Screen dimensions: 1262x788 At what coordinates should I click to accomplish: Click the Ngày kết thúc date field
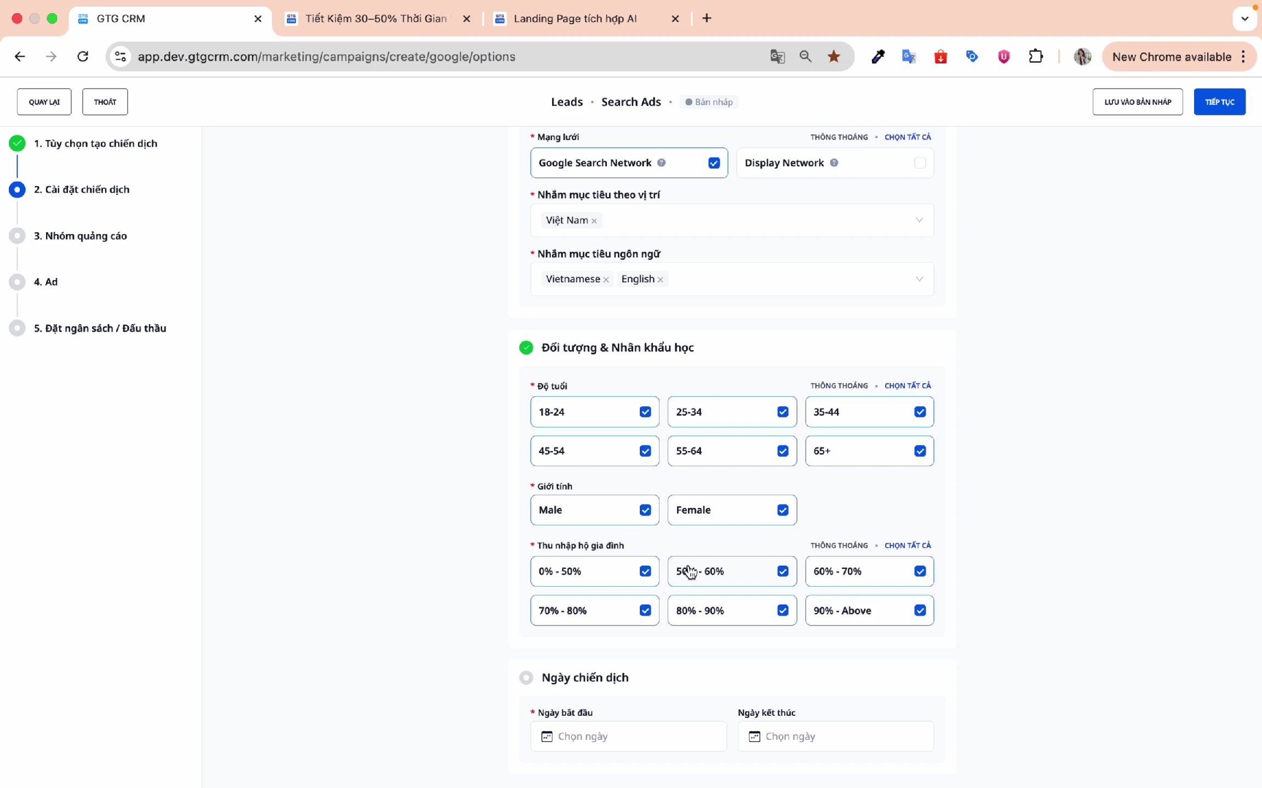click(x=835, y=736)
